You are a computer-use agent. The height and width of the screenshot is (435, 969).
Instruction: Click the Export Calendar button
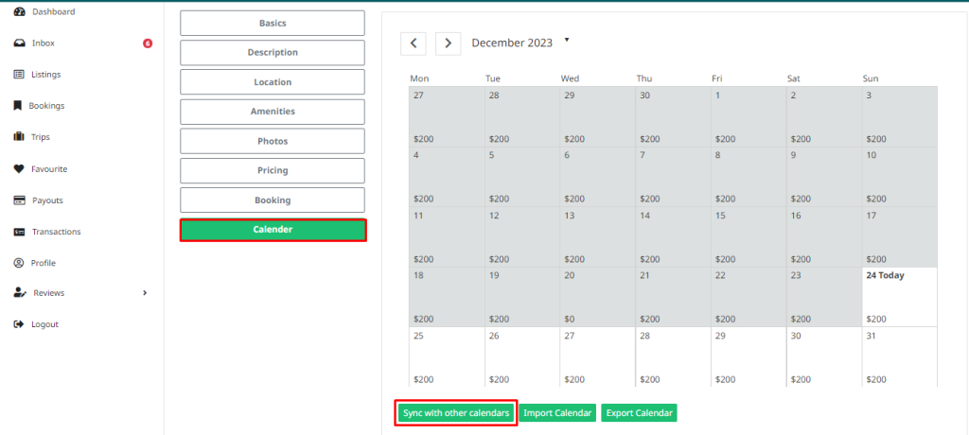639,413
